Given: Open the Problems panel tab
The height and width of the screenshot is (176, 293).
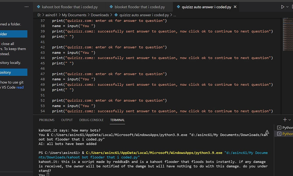Looking at the screenshot, I should pos(47,120).
